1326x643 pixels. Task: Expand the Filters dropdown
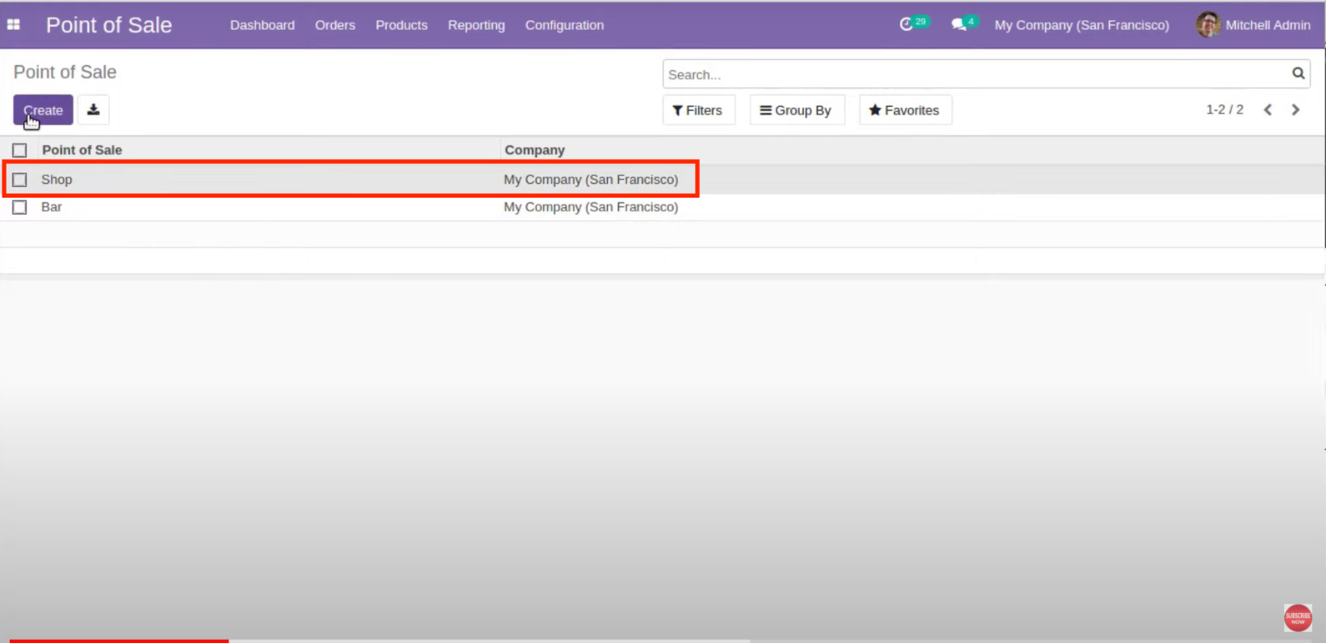pos(698,111)
